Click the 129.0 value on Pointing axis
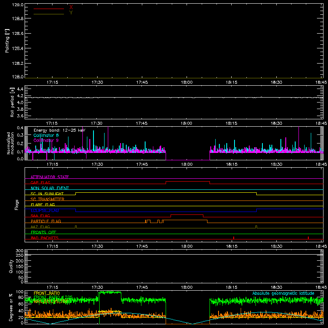Screen dimensions: 328x328 point(18,5)
